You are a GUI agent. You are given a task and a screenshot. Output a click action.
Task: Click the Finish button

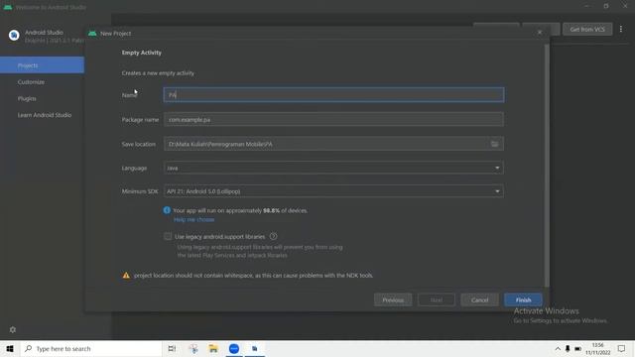click(523, 299)
